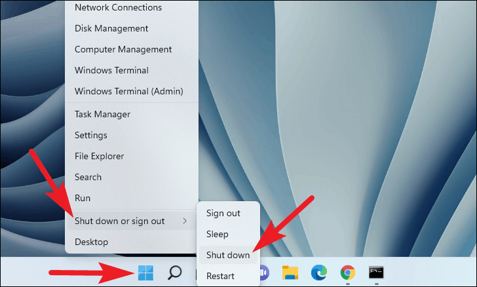Choose Computer Management
Viewport: 477px width, 287px height.
coord(132,49)
